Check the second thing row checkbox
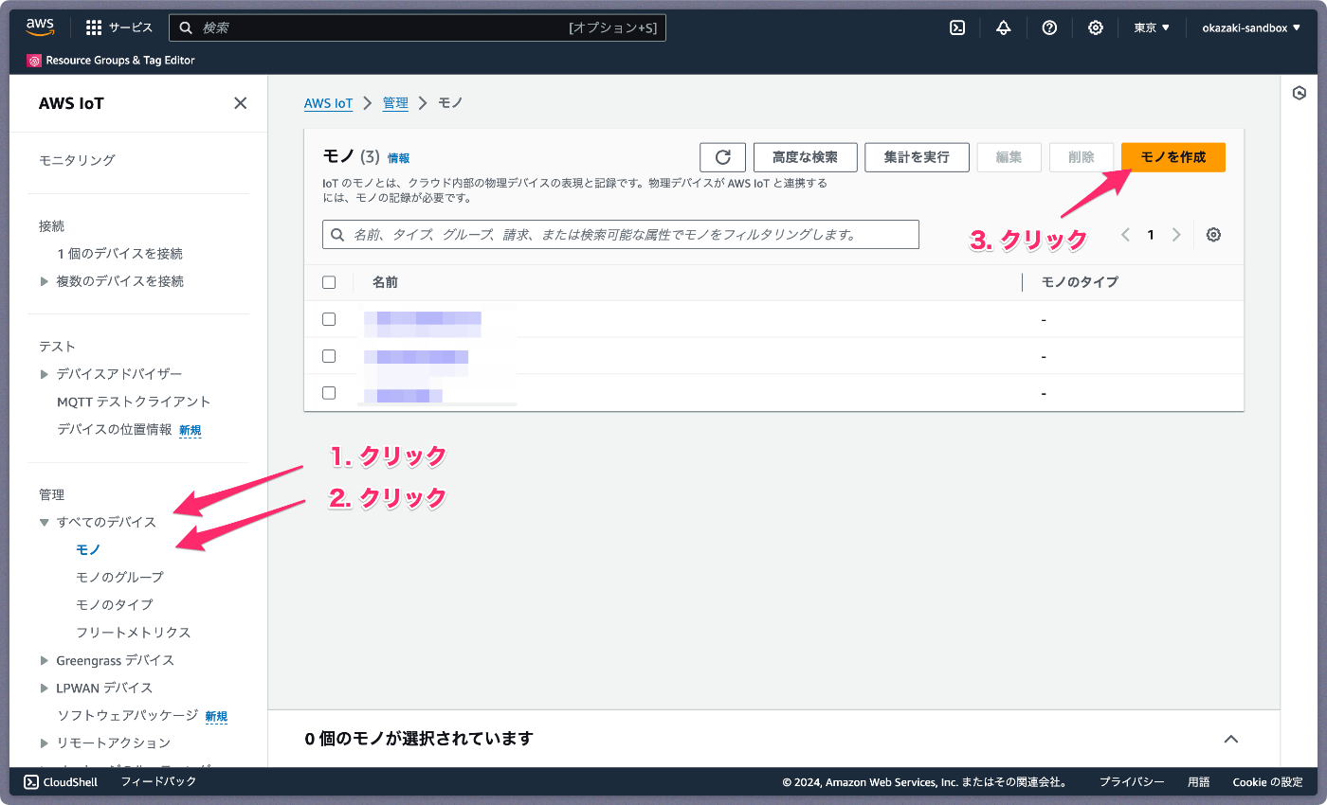The height and width of the screenshot is (805, 1327). pos(329,356)
